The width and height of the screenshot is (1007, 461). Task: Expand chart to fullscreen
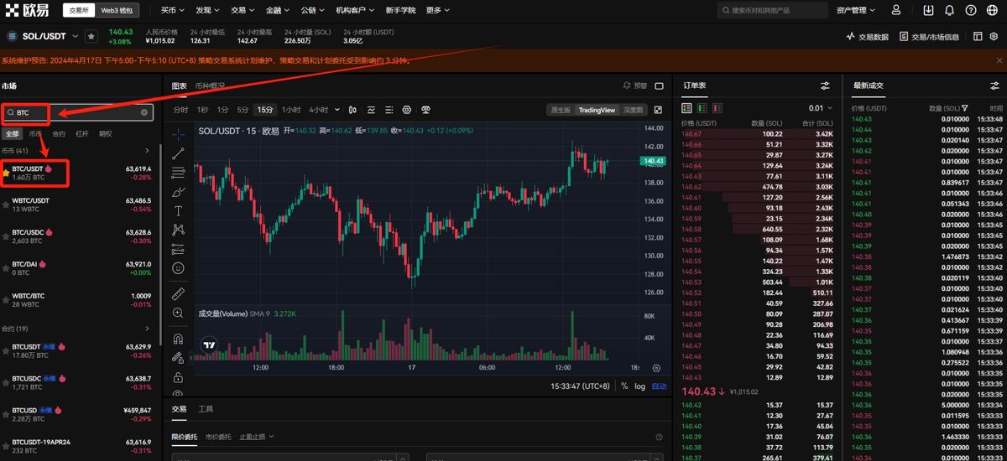658,110
